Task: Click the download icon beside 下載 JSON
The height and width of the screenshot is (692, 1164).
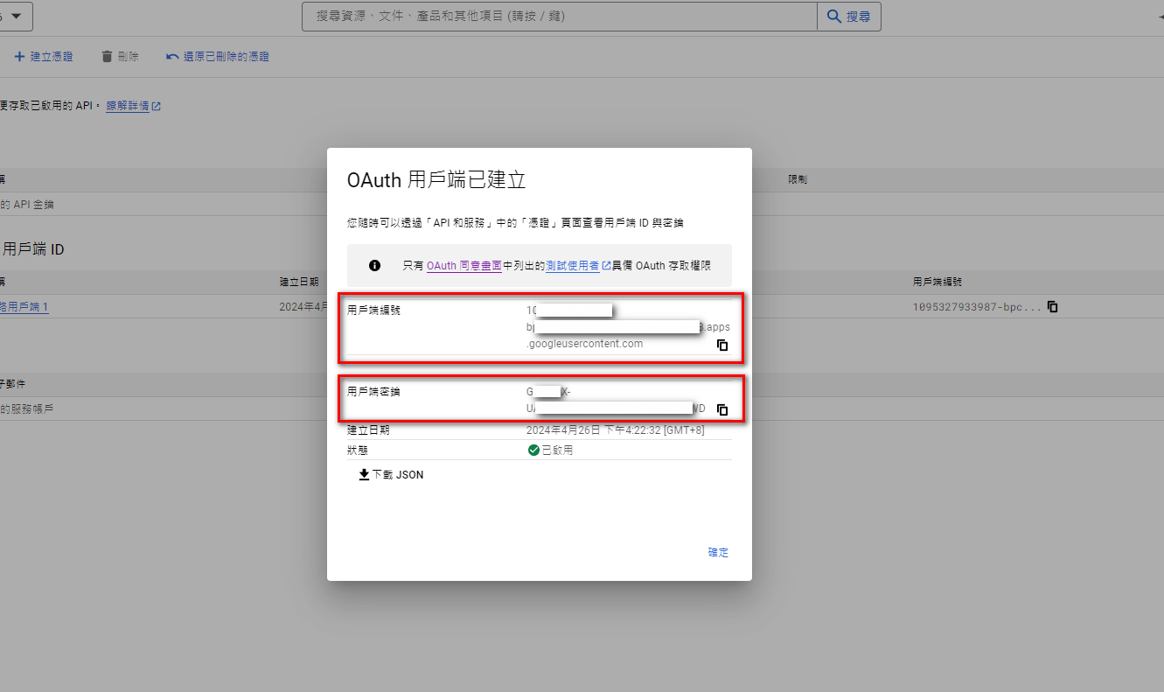Action: coord(363,474)
